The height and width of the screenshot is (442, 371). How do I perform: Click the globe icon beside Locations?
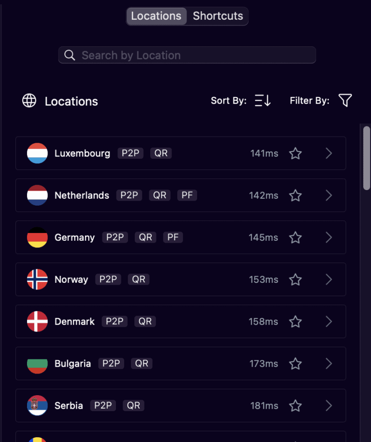tap(29, 101)
